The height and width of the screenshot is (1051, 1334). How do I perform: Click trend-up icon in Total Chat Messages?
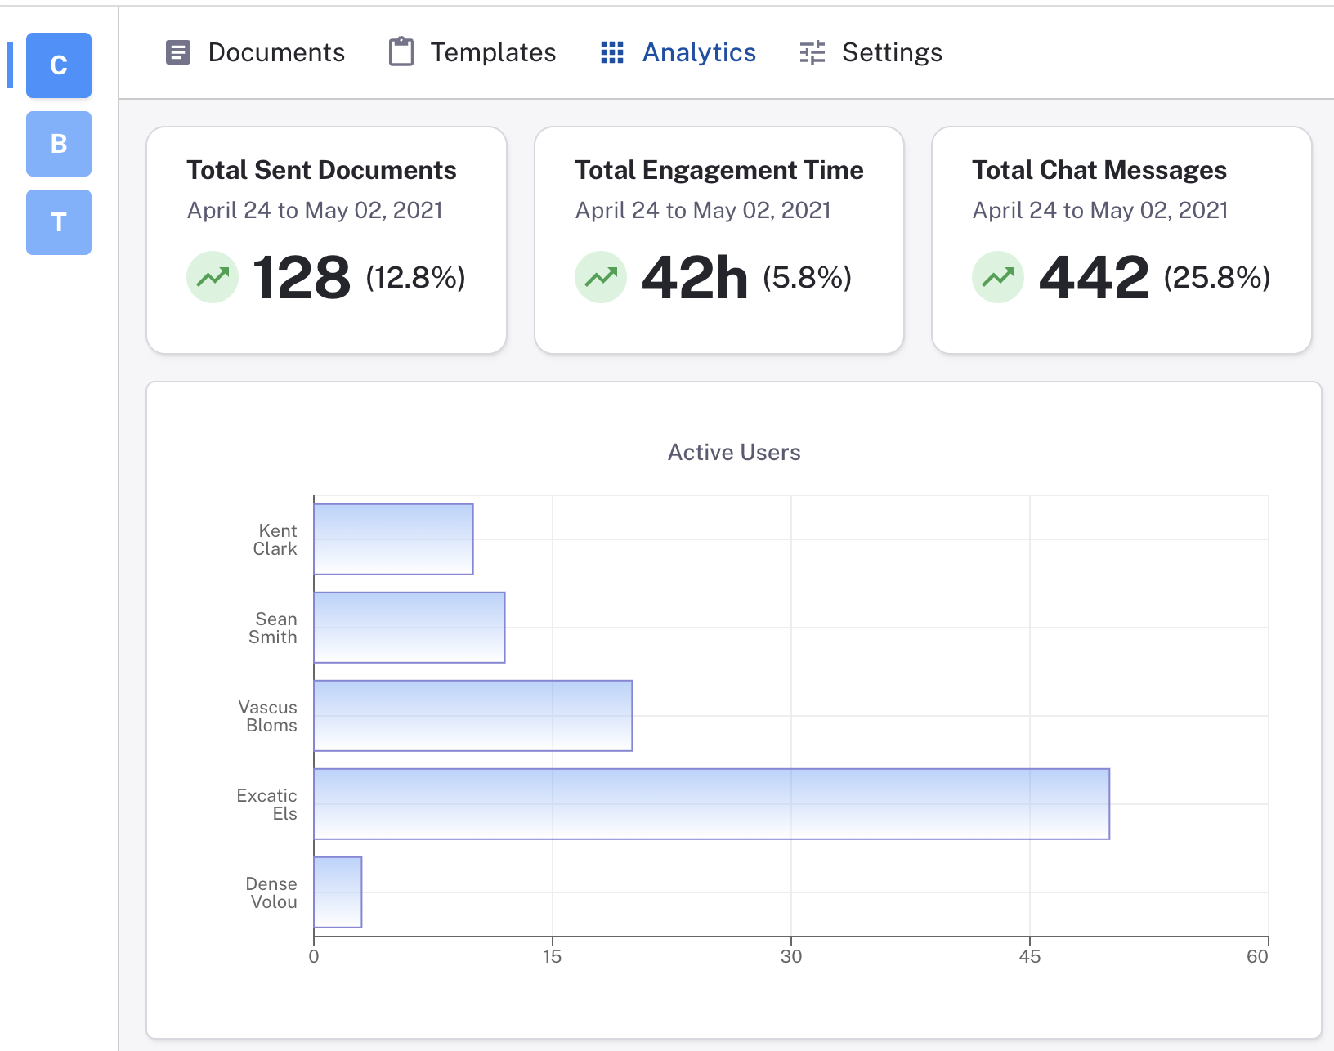coord(998,277)
